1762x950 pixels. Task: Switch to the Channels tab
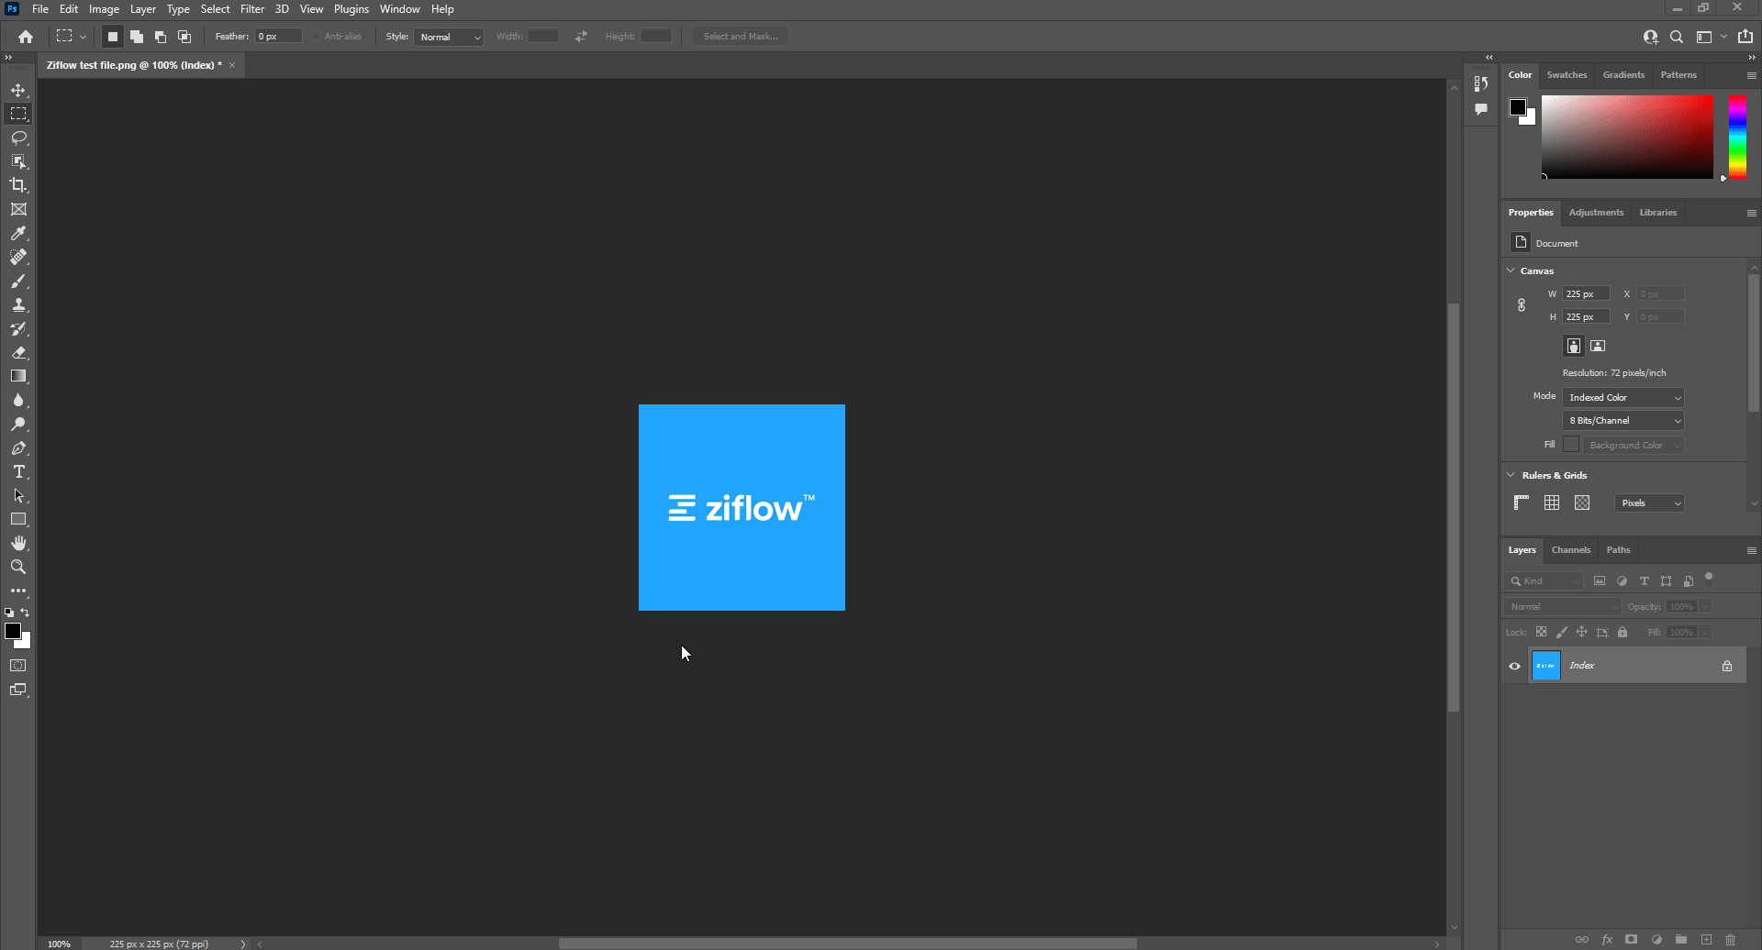pyautogui.click(x=1571, y=550)
